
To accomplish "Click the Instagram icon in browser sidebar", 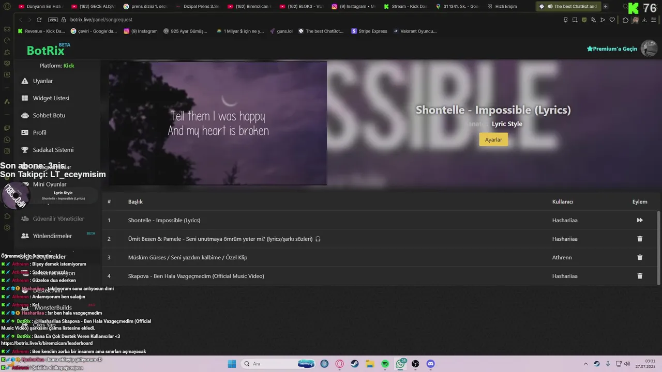I will coord(7,151).
